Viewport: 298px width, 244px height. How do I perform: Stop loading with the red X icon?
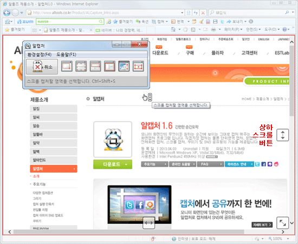pos(203,12)
